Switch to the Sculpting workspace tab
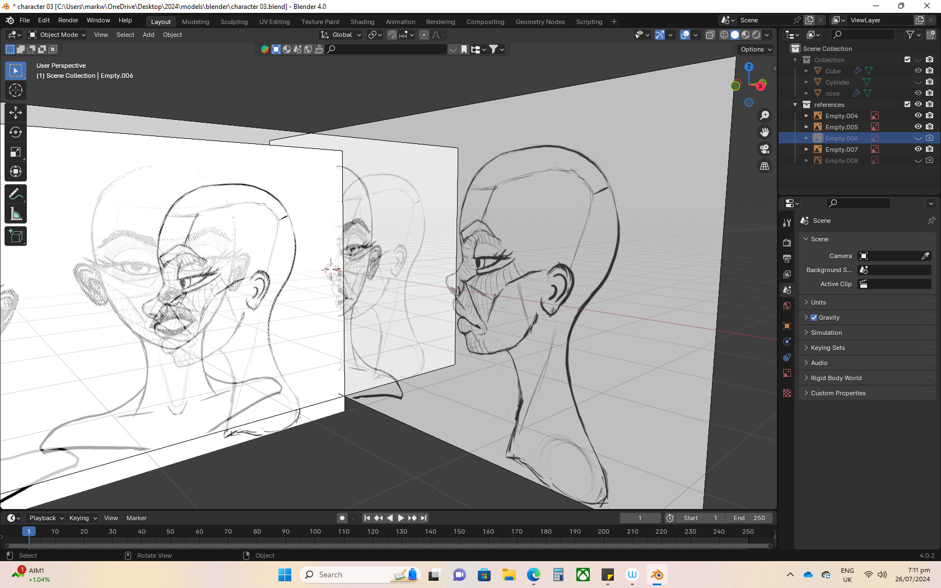The image size is (941, 588). (x=234, y=22)
